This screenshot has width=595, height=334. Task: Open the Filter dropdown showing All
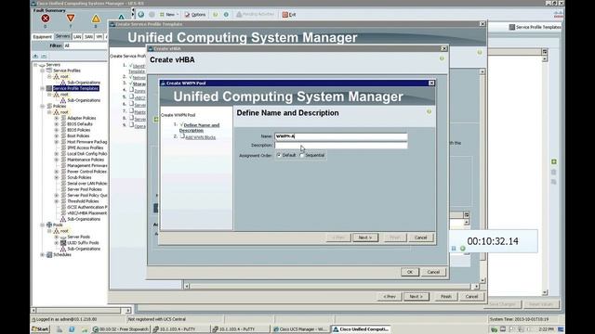coord(86,45)
